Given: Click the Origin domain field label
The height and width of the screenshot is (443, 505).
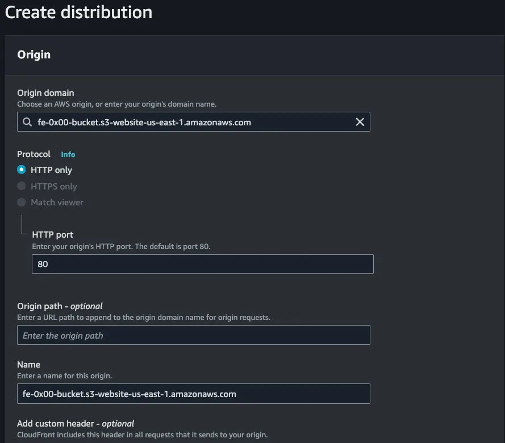Looking at the screenshot, I should (45, 93).
